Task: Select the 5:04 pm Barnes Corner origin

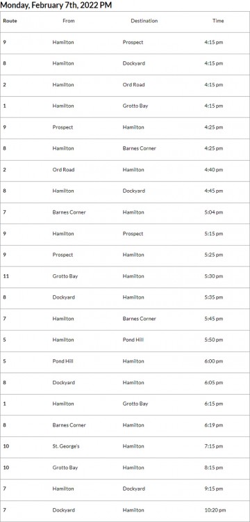Action: point(69,212)
